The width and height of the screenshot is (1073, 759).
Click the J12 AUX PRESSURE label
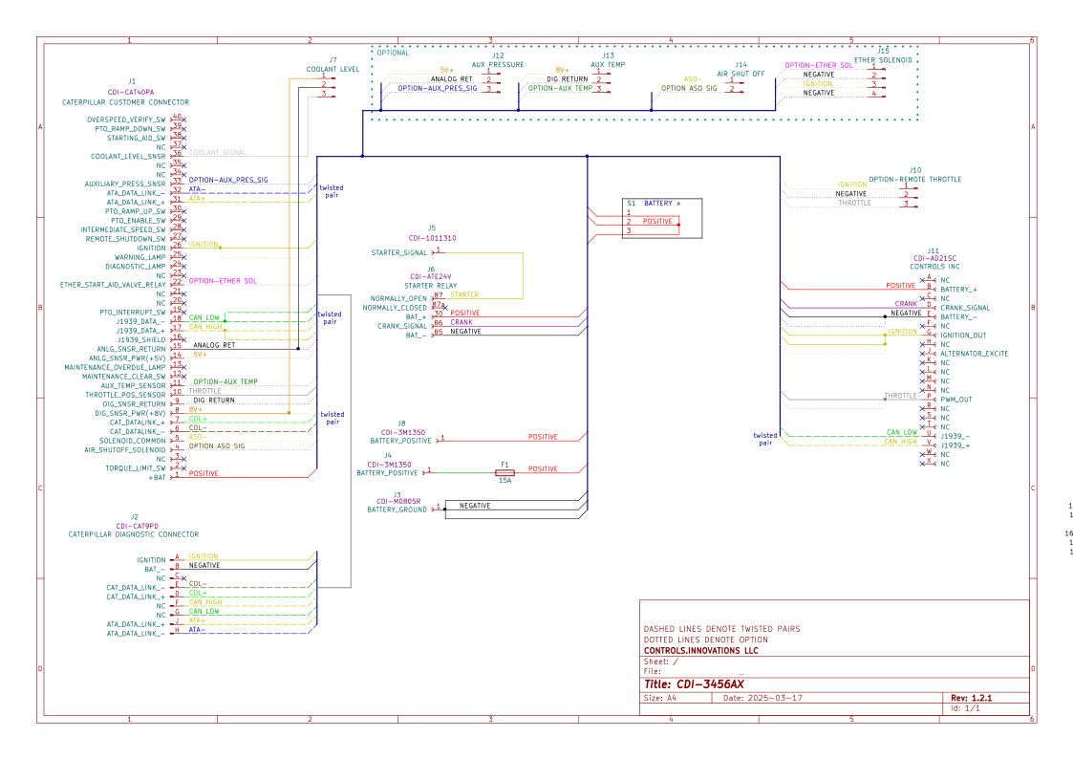(x=498, y=64)
